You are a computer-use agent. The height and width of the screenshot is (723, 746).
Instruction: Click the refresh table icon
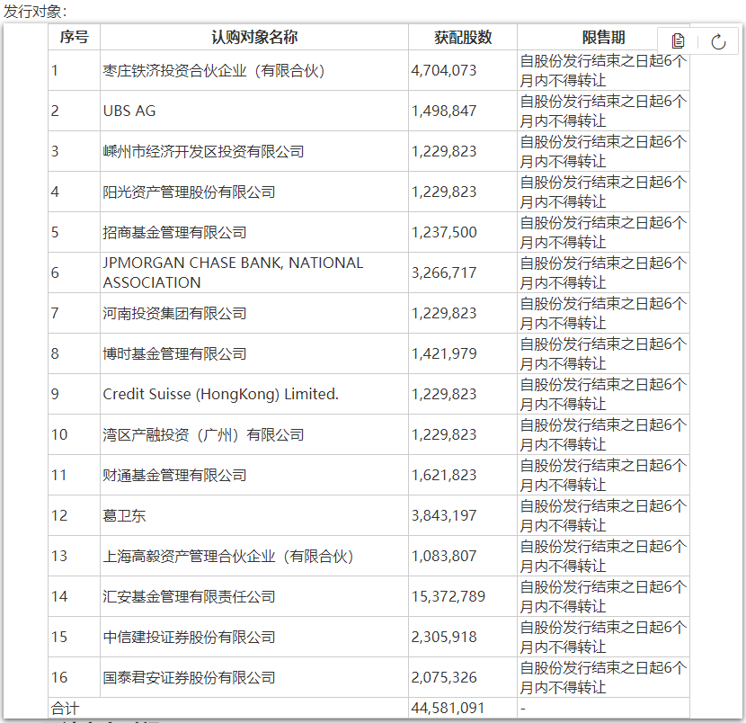(x=718, y=42)
